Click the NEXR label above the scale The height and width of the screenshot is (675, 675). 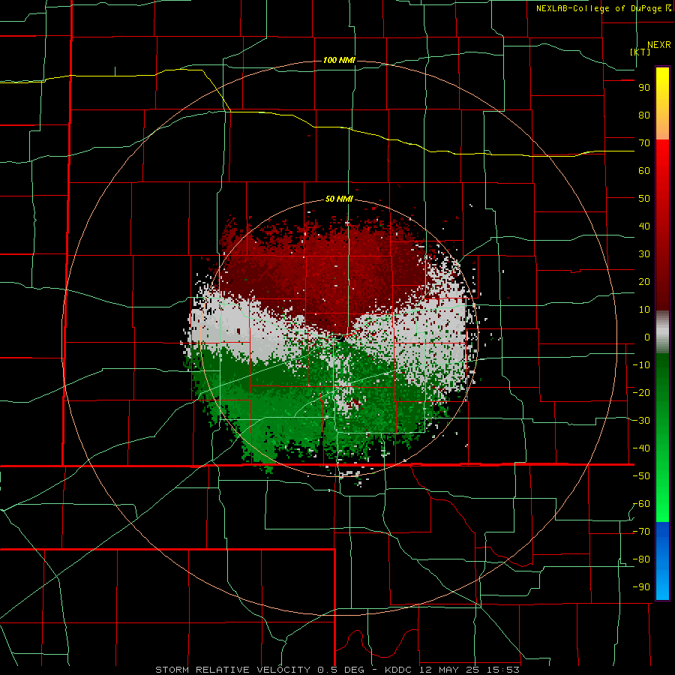658,45
